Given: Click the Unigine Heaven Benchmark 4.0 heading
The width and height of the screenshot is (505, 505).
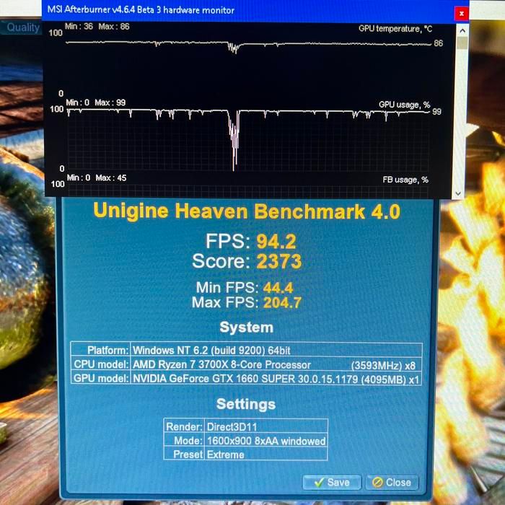Looking at the screenshot, I should click(x=246, y=211).
